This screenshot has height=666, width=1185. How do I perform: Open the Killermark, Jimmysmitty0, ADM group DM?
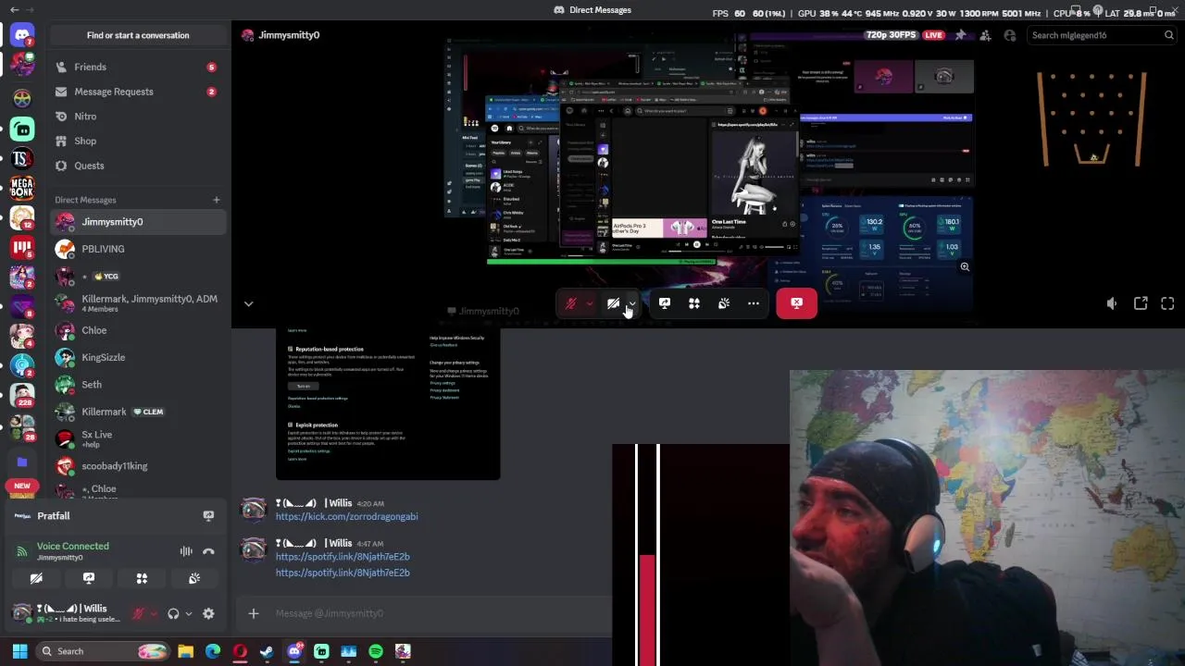pos(138,303)
